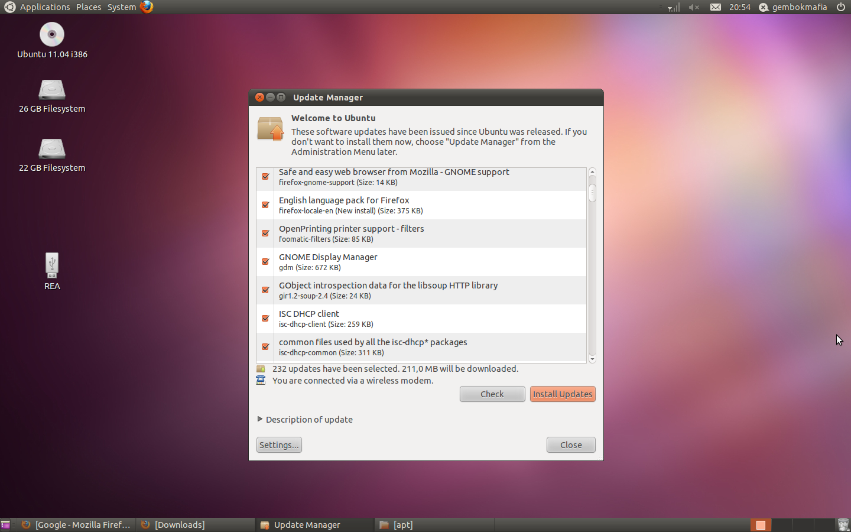This screenshot has width=851, height=532.
Task: Minimize the Update Manager window
Action: 270,98
